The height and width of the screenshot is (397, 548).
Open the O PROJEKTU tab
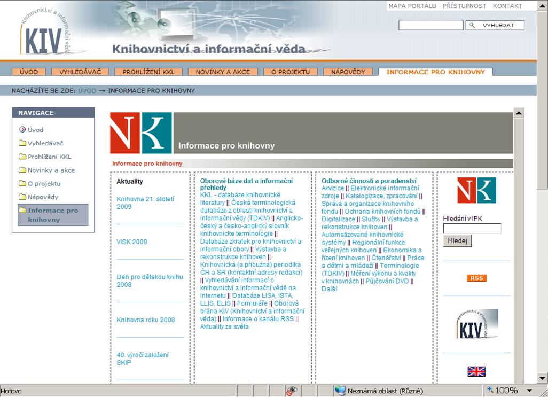pos(291,72)
